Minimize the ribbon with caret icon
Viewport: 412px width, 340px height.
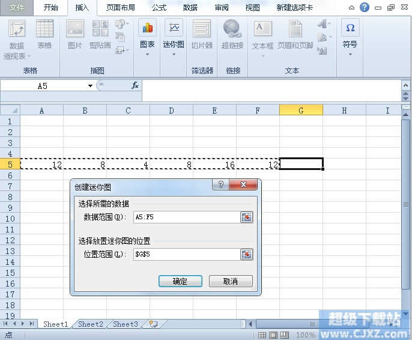pos(351,8)
